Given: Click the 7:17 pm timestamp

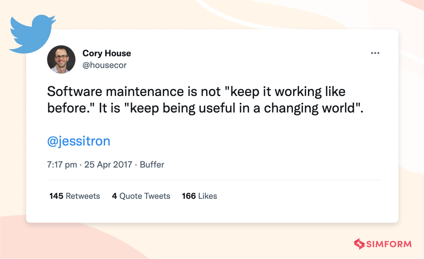Looking at the screenshot, I should (62, 164).
